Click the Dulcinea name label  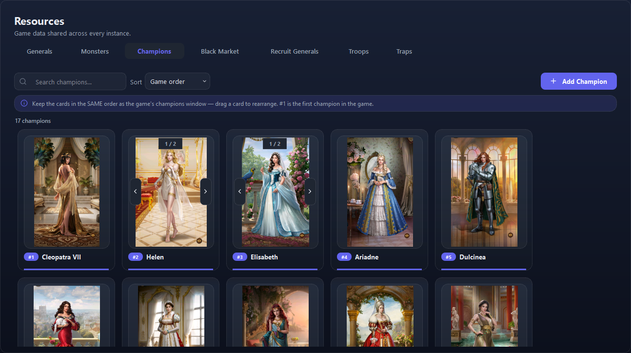[x=473, y=257]
